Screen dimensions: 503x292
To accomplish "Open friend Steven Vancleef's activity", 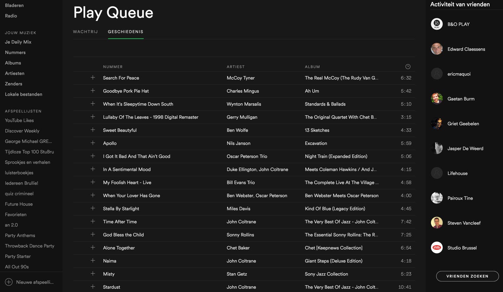I will [464, 223].
